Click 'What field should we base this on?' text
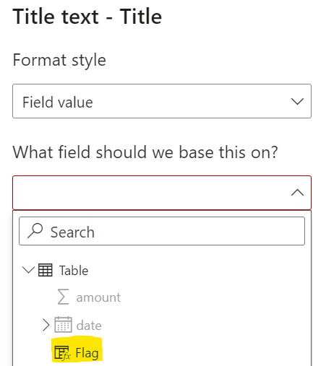The height and width of the screenshot is (366, 313). tap(145, 152)
